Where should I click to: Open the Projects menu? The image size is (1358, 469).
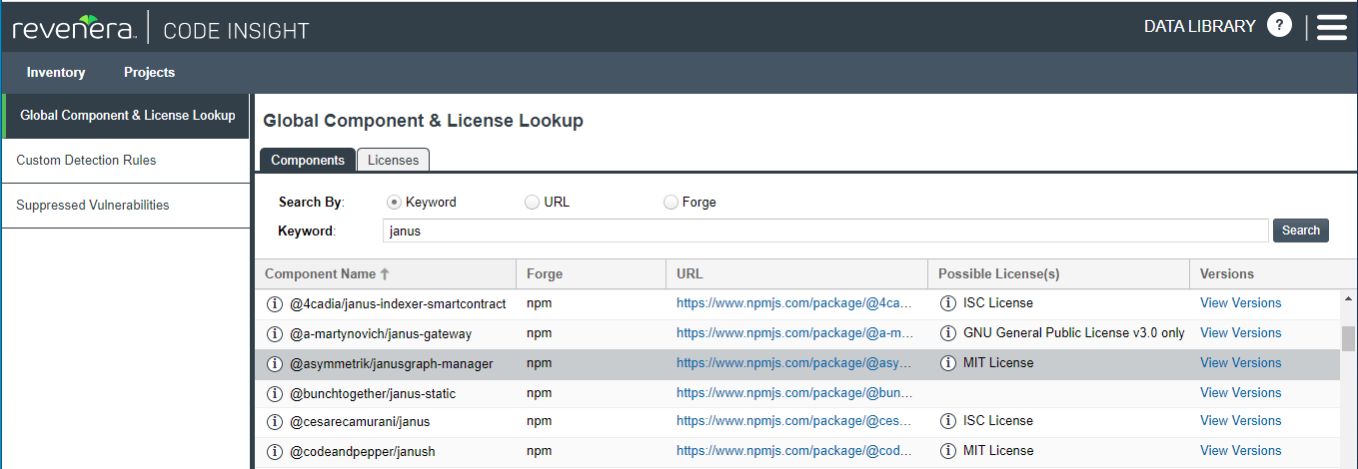coord(149,72)
